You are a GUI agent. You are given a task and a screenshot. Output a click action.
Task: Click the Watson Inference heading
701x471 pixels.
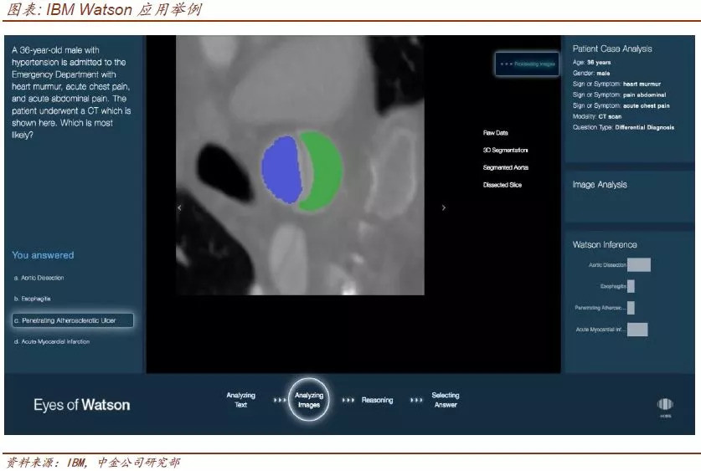point(605,244)
